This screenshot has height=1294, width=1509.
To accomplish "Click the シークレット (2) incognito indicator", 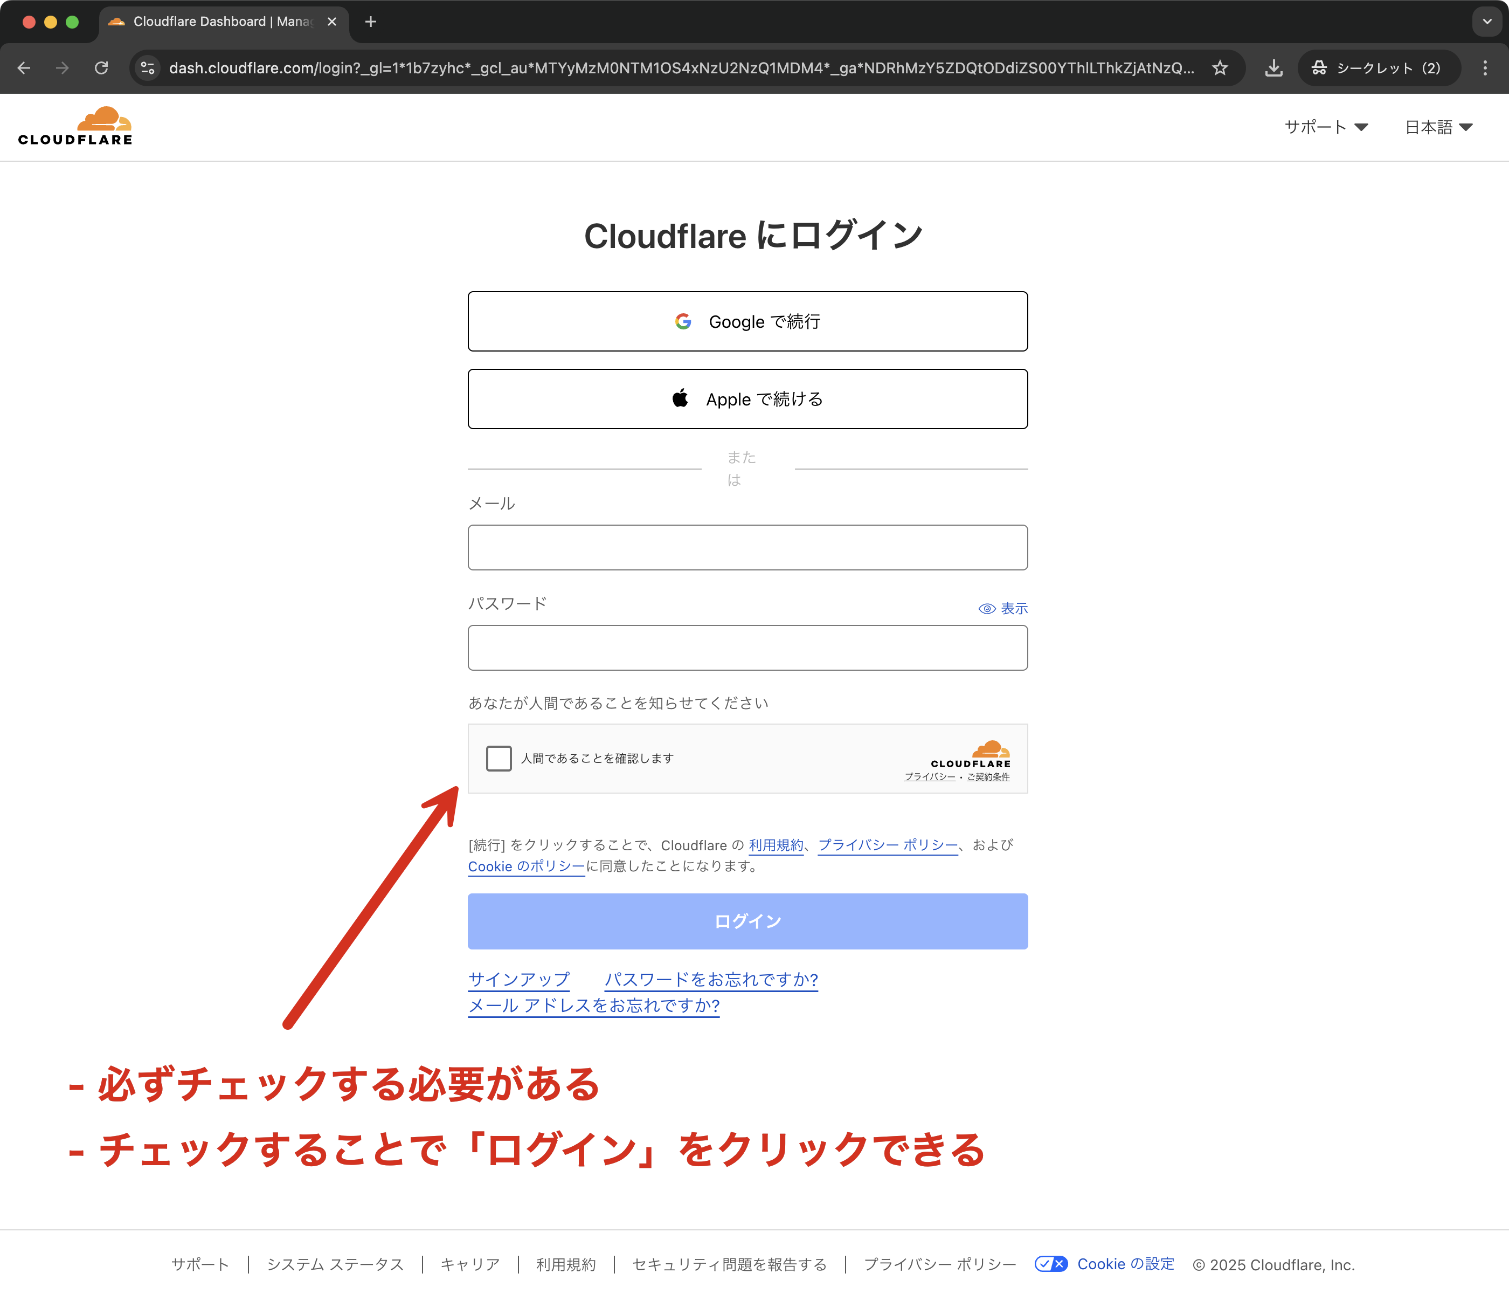I will click(x=1379, y=68).
